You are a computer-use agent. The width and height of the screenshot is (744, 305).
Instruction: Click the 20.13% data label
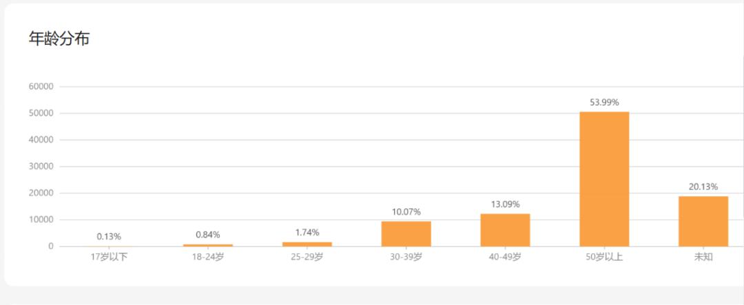coord(703,187)
